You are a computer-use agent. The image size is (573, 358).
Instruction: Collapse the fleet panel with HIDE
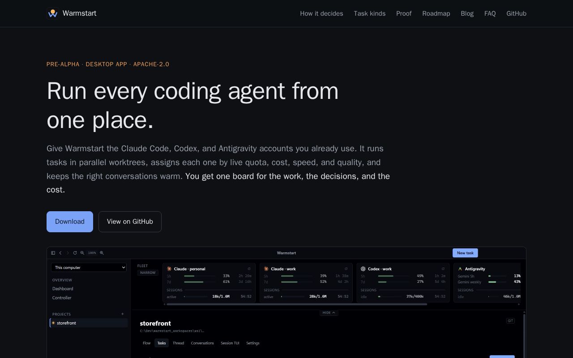pos(329,313)
